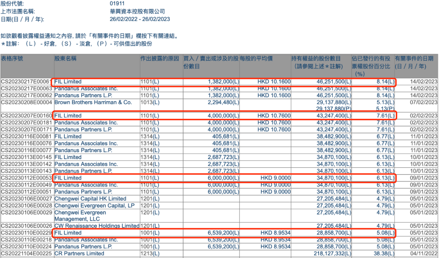Click form serial number CS20230106E00027
The image size is (439, 258).
tap(26, 199)
